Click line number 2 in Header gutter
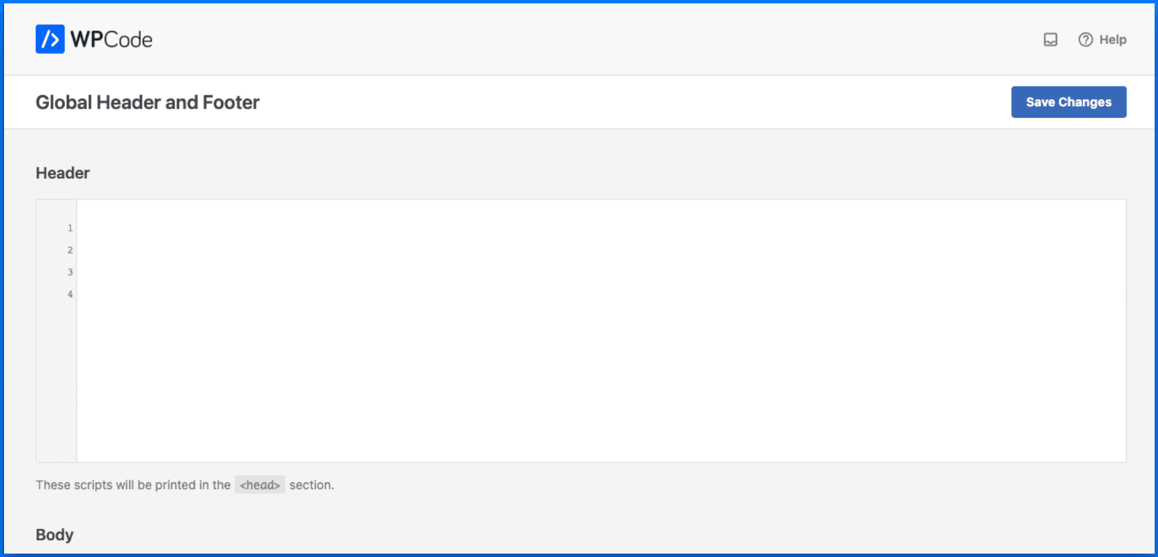This screenshot has height=557, width=1158. pos(70,250)
